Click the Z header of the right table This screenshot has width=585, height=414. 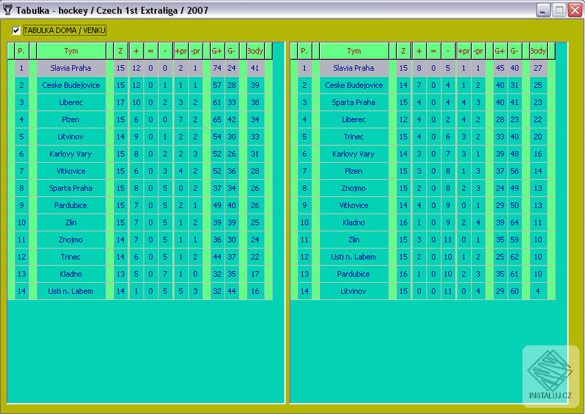pyautogui.click(x=403, y=51)
